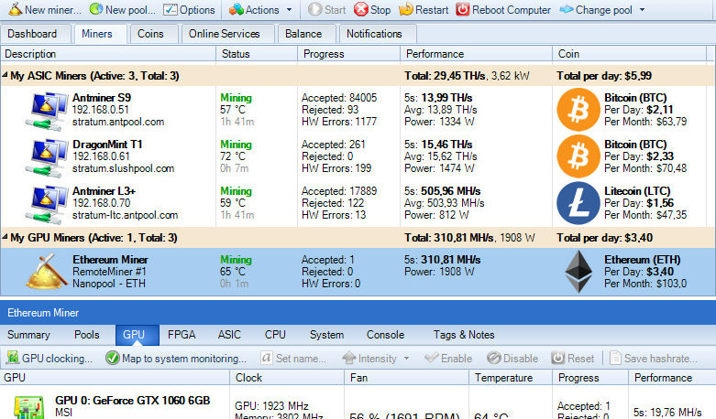Click the Reset button
Viewport: 716px width, 419px height.
click(x=573, y=359)
